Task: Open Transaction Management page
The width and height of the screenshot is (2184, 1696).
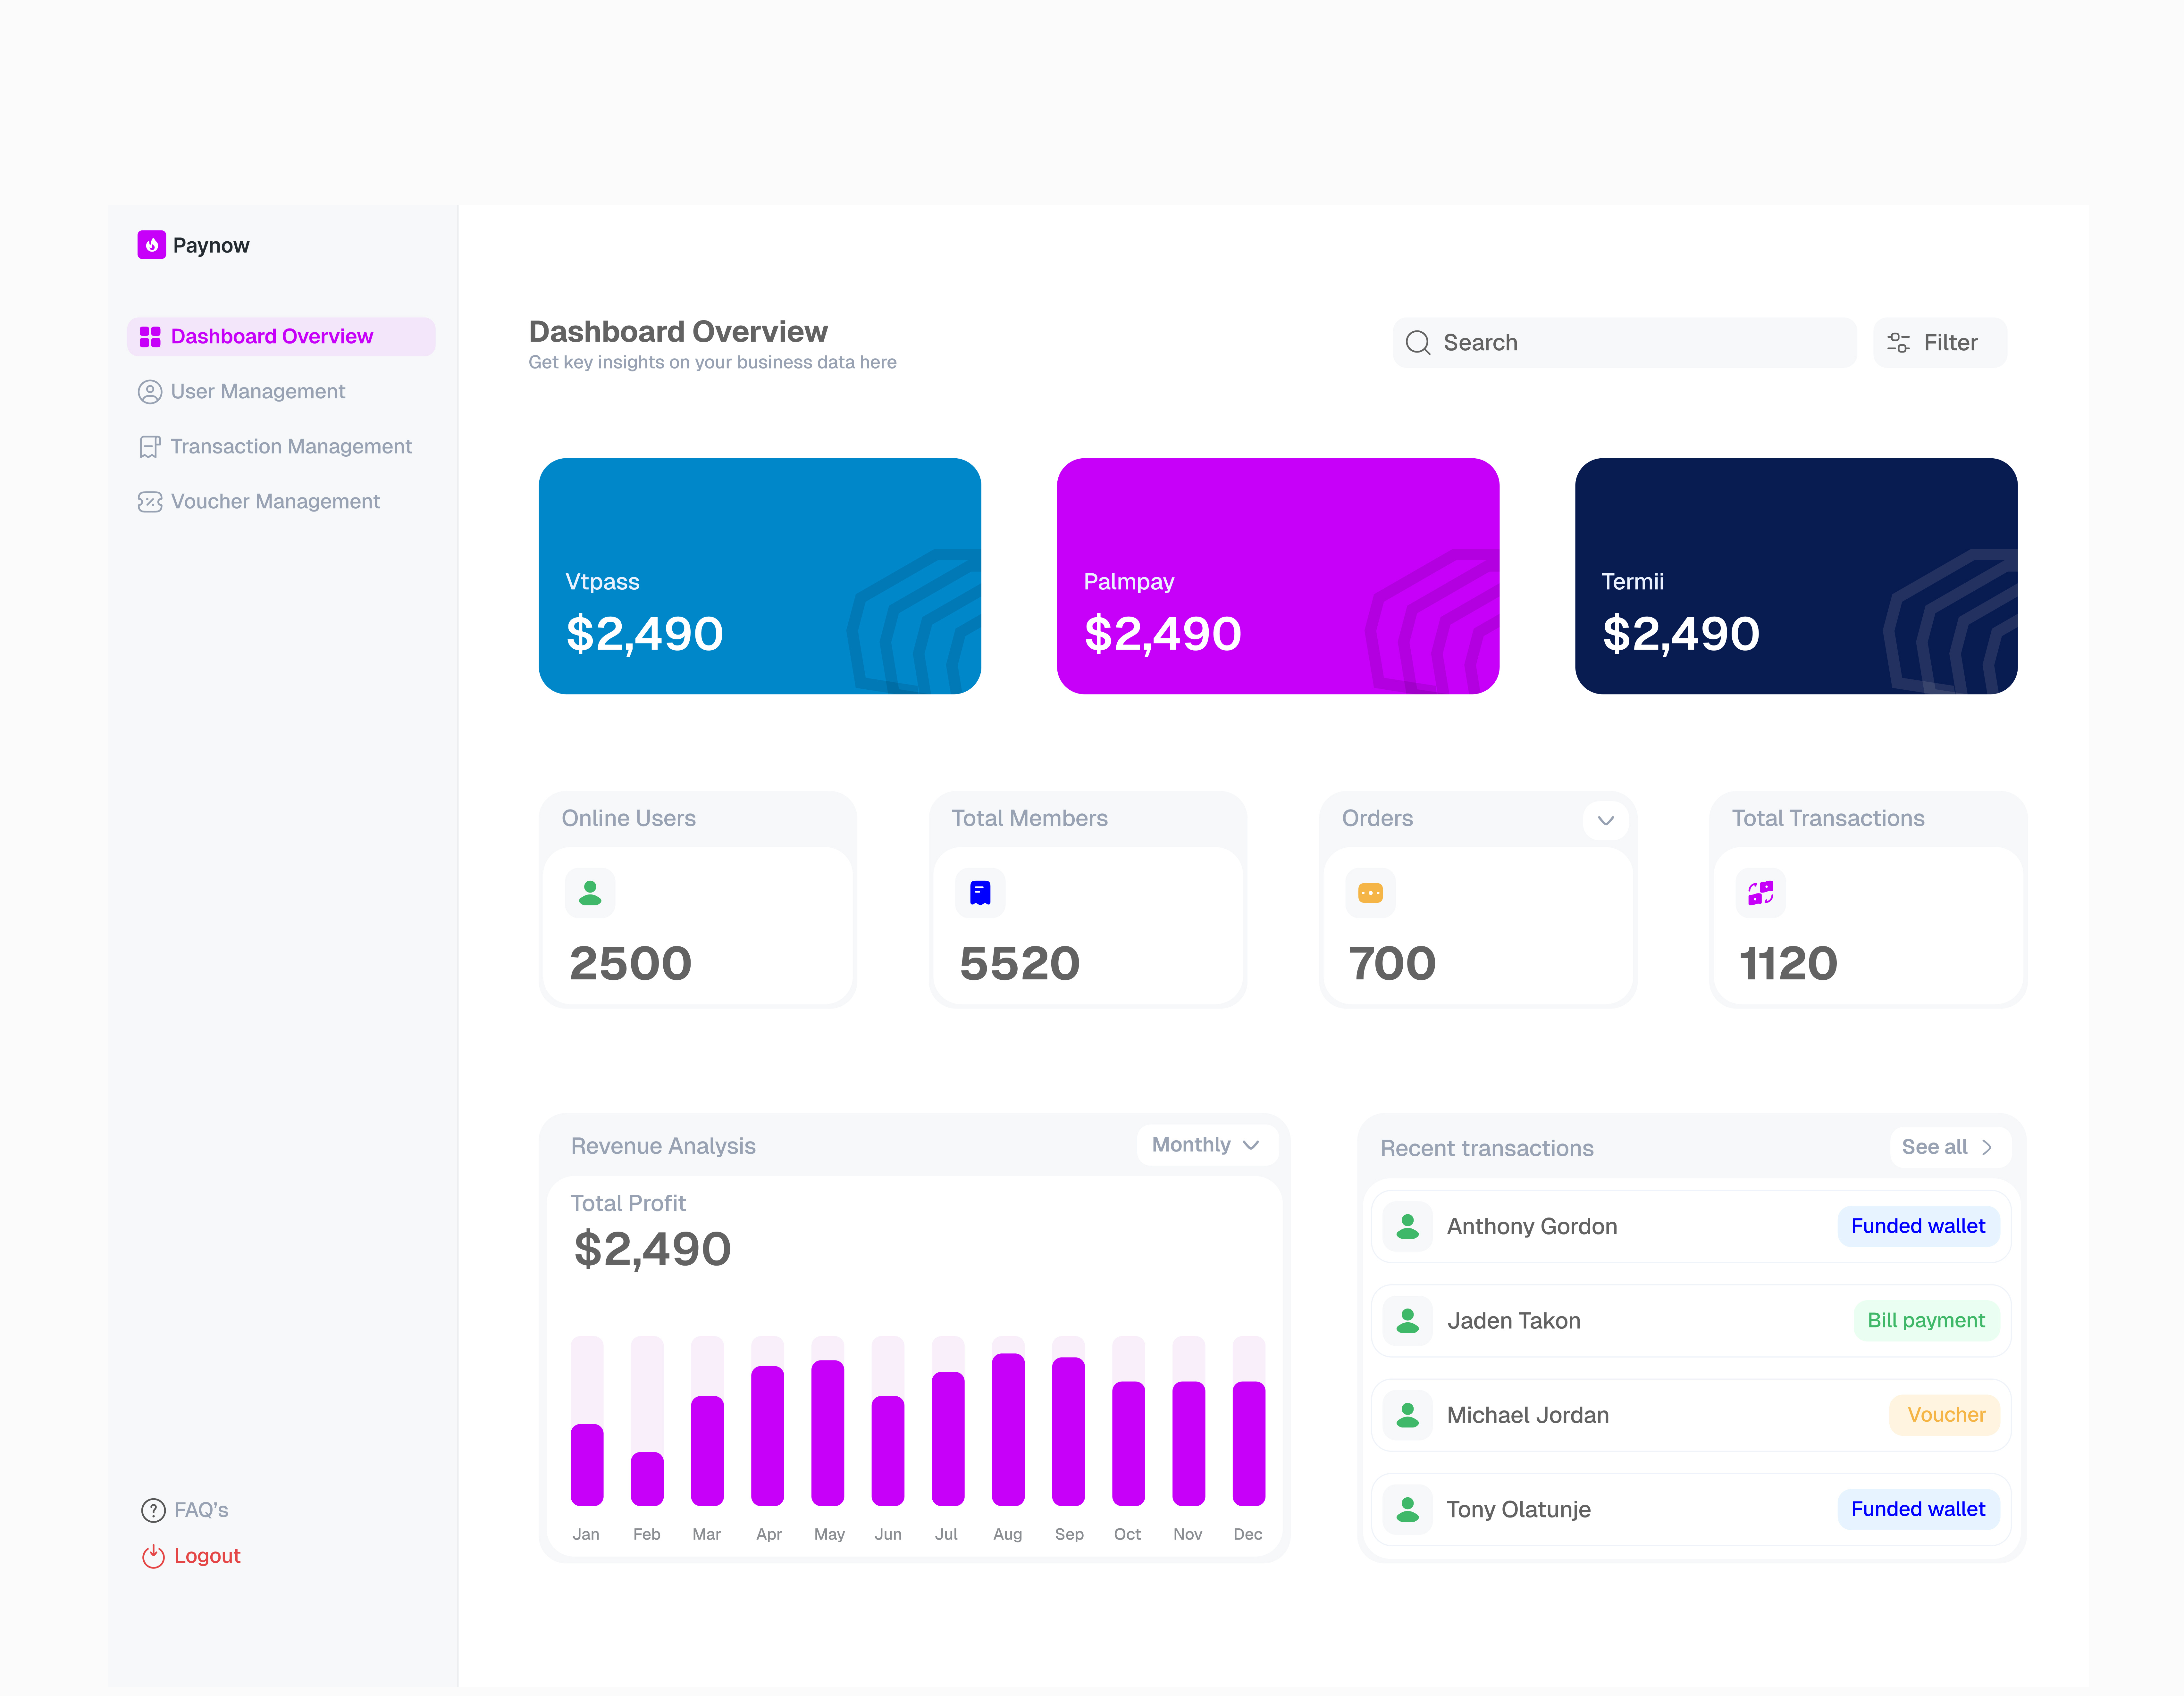Action: coord(275,447)
